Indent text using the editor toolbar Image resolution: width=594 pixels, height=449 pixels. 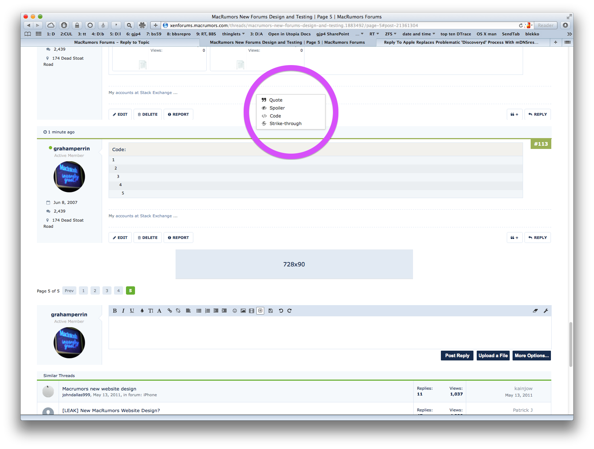coord(224,311)
